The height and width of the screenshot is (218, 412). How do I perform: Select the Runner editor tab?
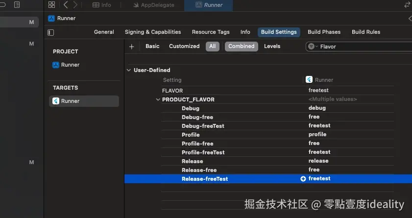[209, 5]
